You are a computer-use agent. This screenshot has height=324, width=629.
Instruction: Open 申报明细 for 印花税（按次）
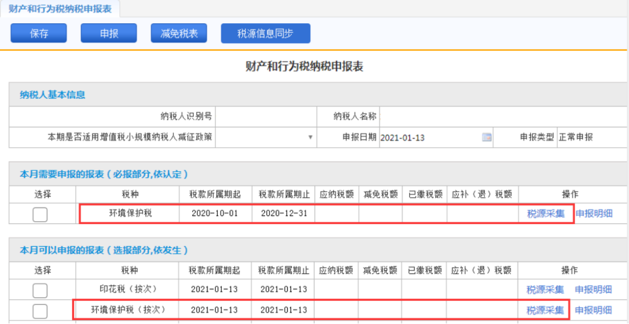[593, 290]
